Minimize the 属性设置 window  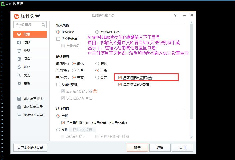tap(185, 15)
